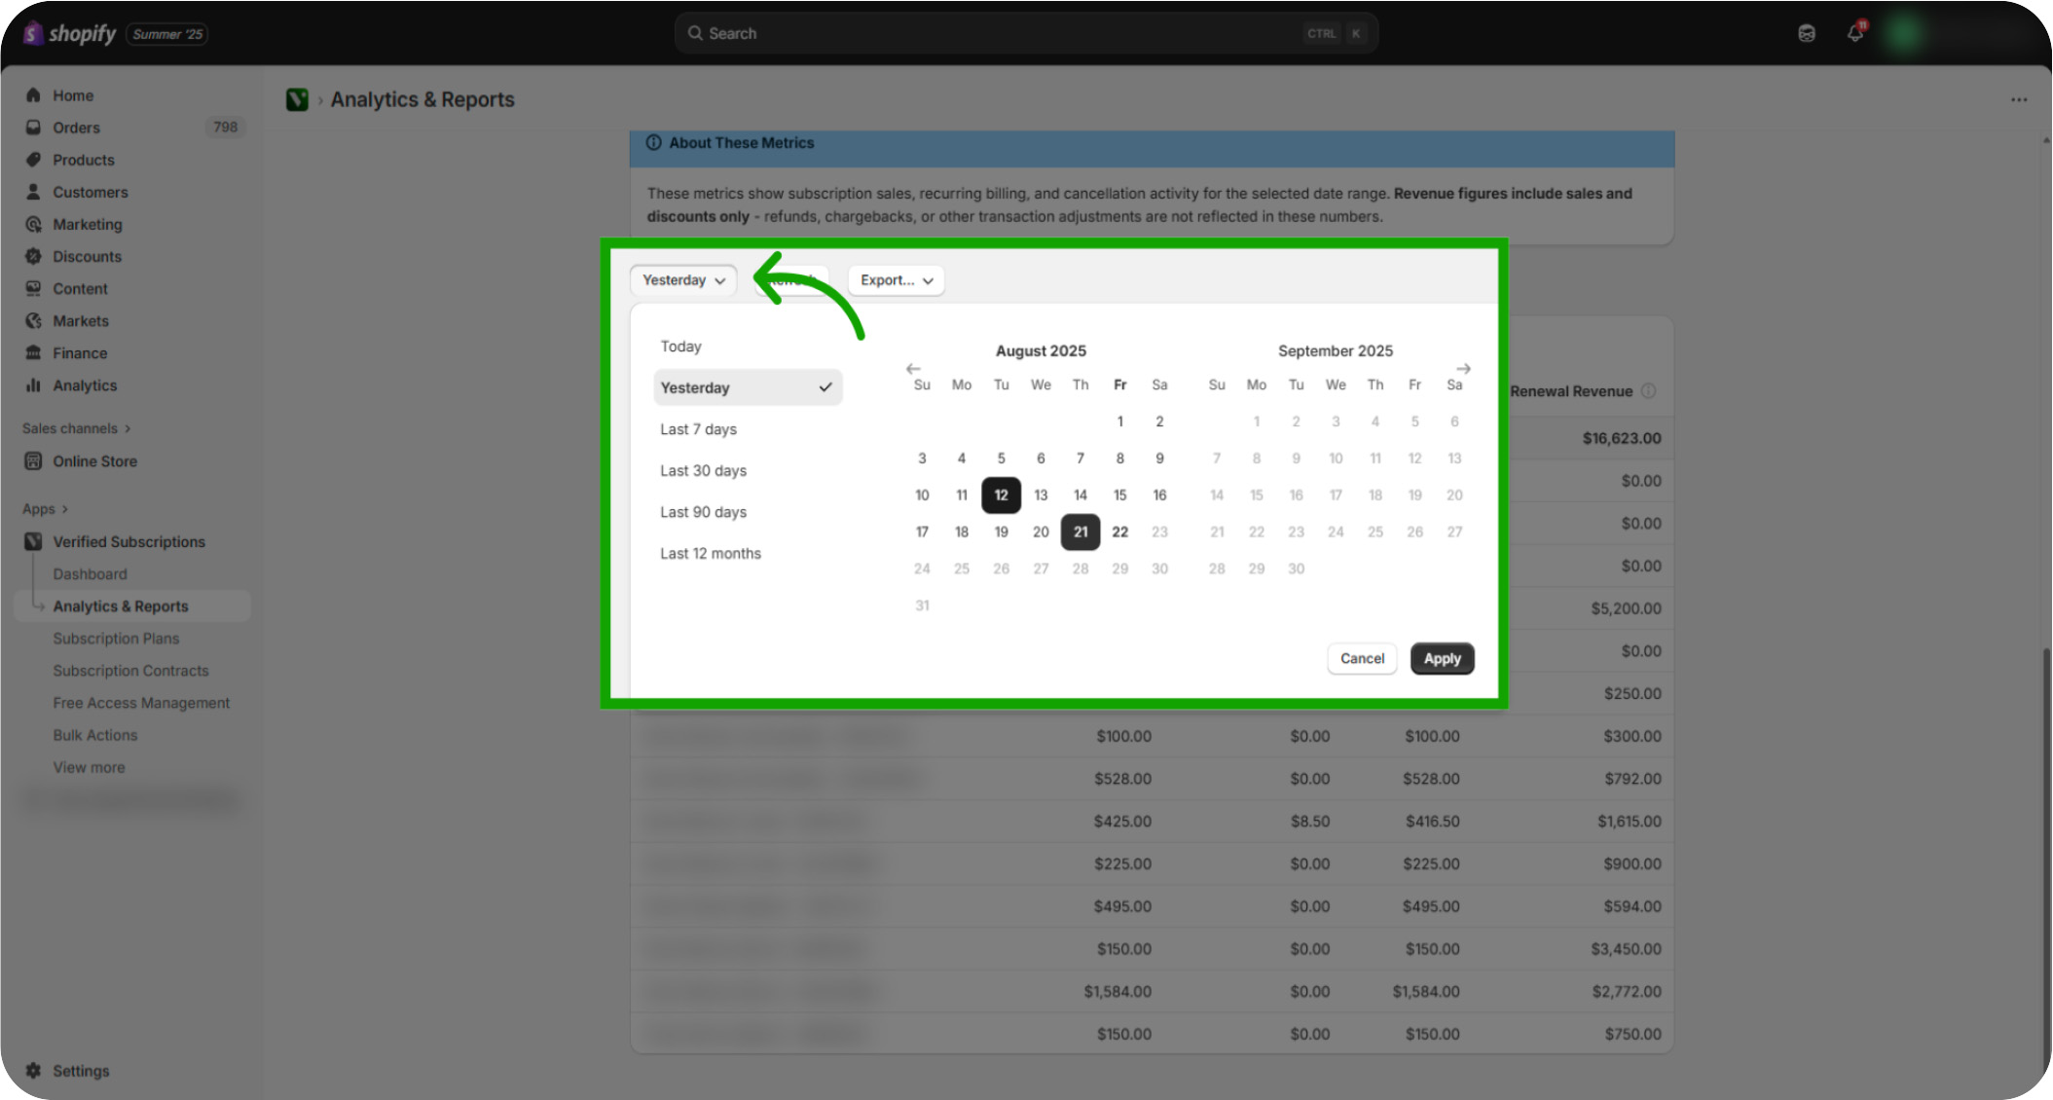This screenshot has height=1100, width=2053.
Task: Open the Settings gear icon
Action: coord(33,1070)
